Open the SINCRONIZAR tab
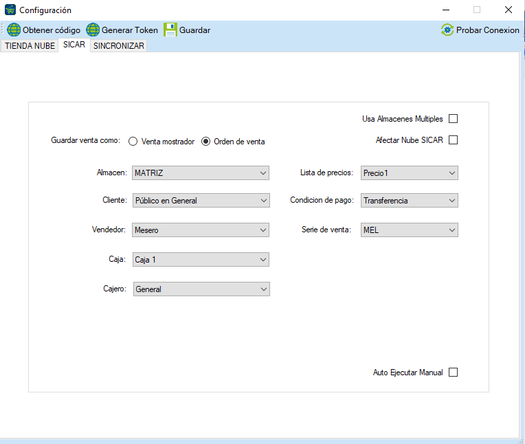Screen dimensions: 525x444 tap(118, 46)
